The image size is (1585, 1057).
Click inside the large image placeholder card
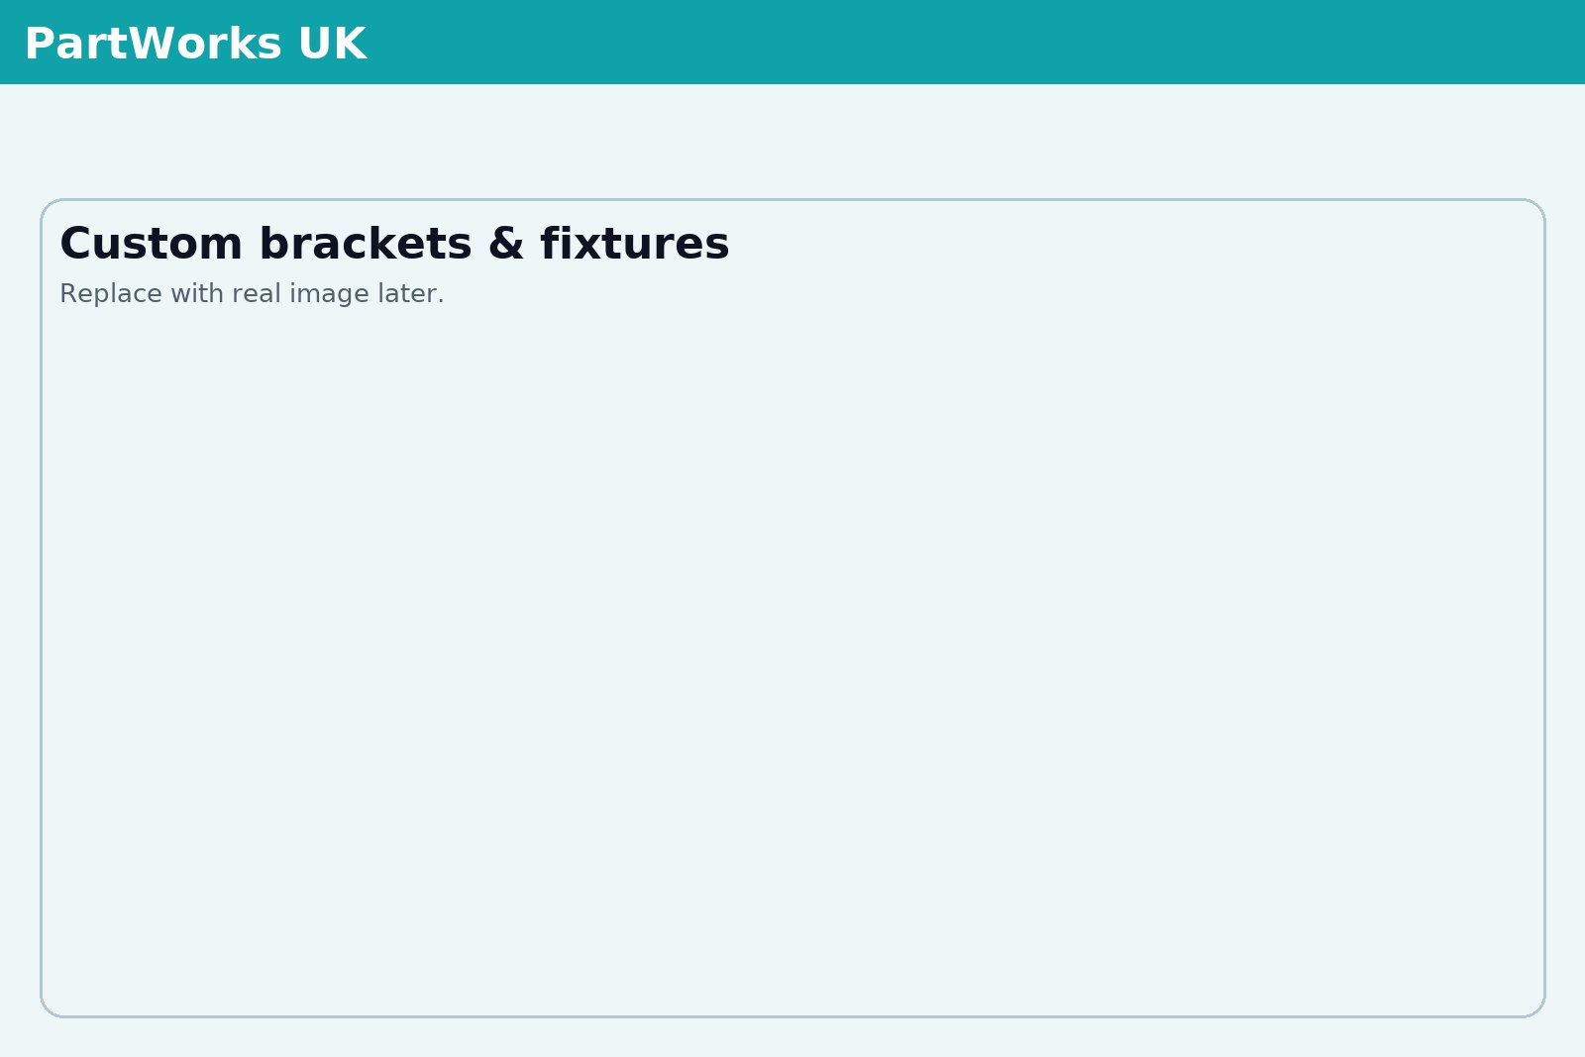pos(792,644)
